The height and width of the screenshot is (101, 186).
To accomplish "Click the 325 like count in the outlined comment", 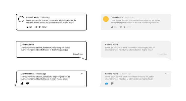I will pos(31,27).
